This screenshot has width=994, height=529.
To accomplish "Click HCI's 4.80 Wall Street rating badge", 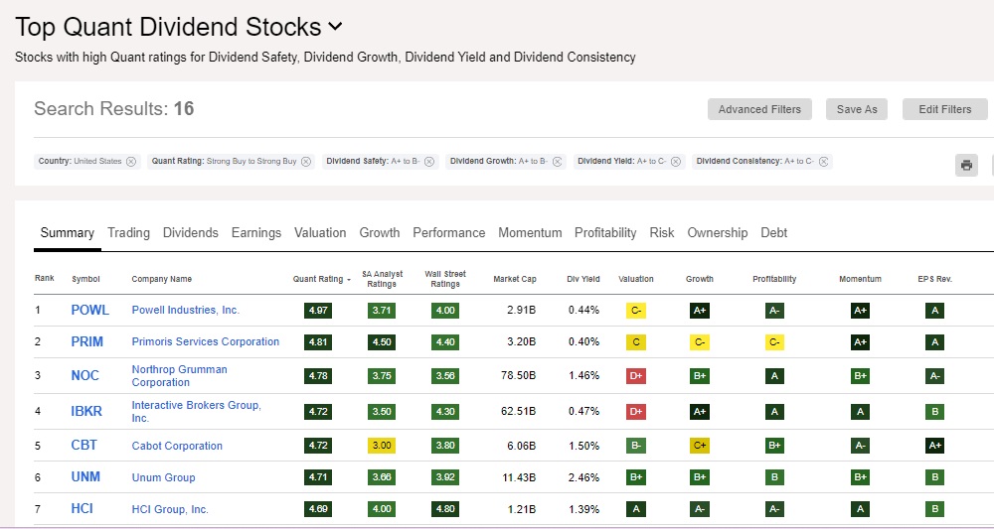I will tap(445, 509).
